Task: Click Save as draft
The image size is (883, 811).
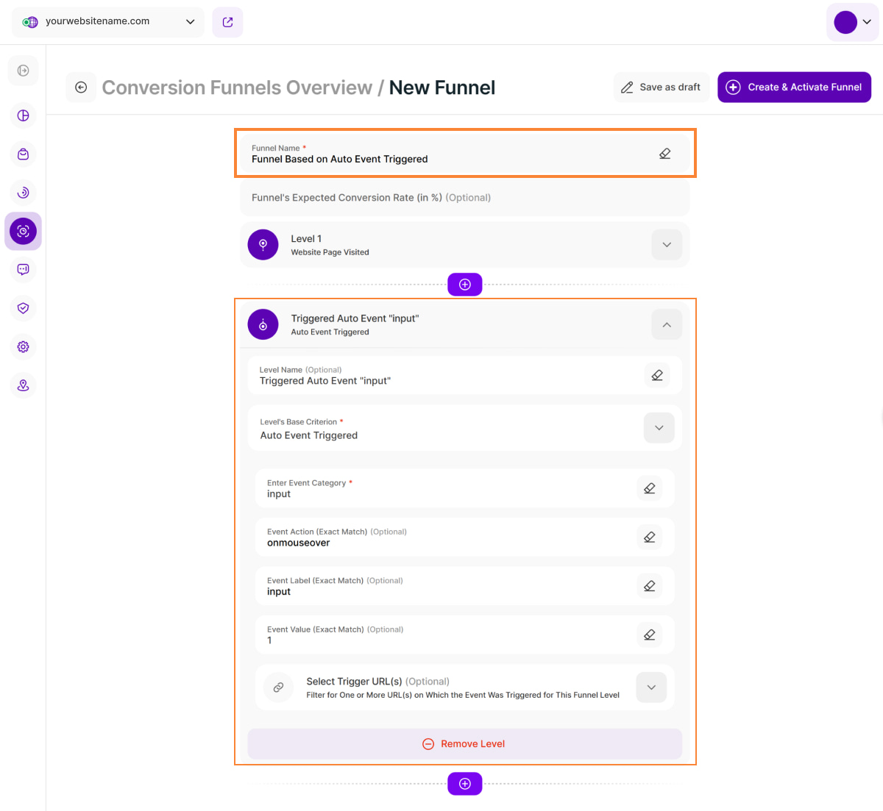Action: [x=661, y=87]
